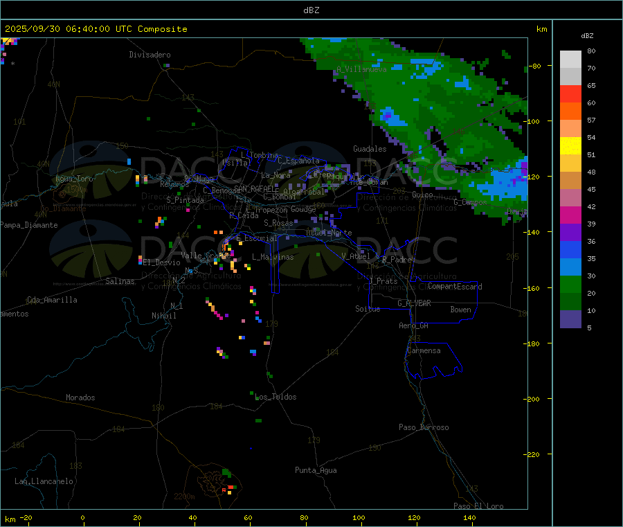
Task: Click the G_ALVEAR map label
Action: coord(414,303)
